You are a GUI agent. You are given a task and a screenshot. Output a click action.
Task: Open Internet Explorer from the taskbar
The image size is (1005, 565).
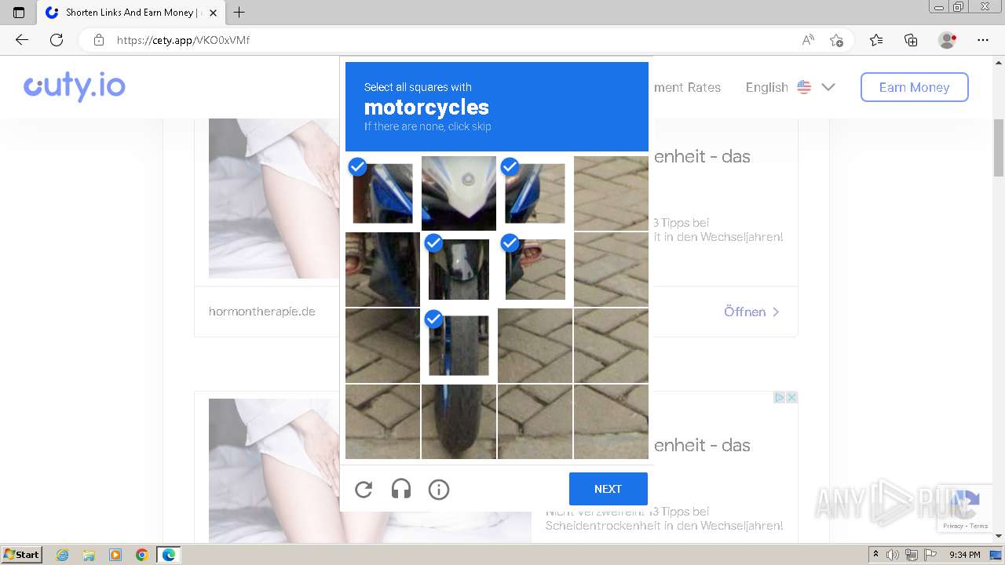pos(63,555)
